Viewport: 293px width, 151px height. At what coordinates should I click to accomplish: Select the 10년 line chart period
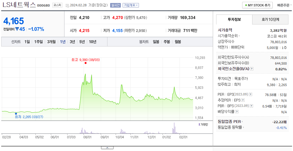[93, 42]
